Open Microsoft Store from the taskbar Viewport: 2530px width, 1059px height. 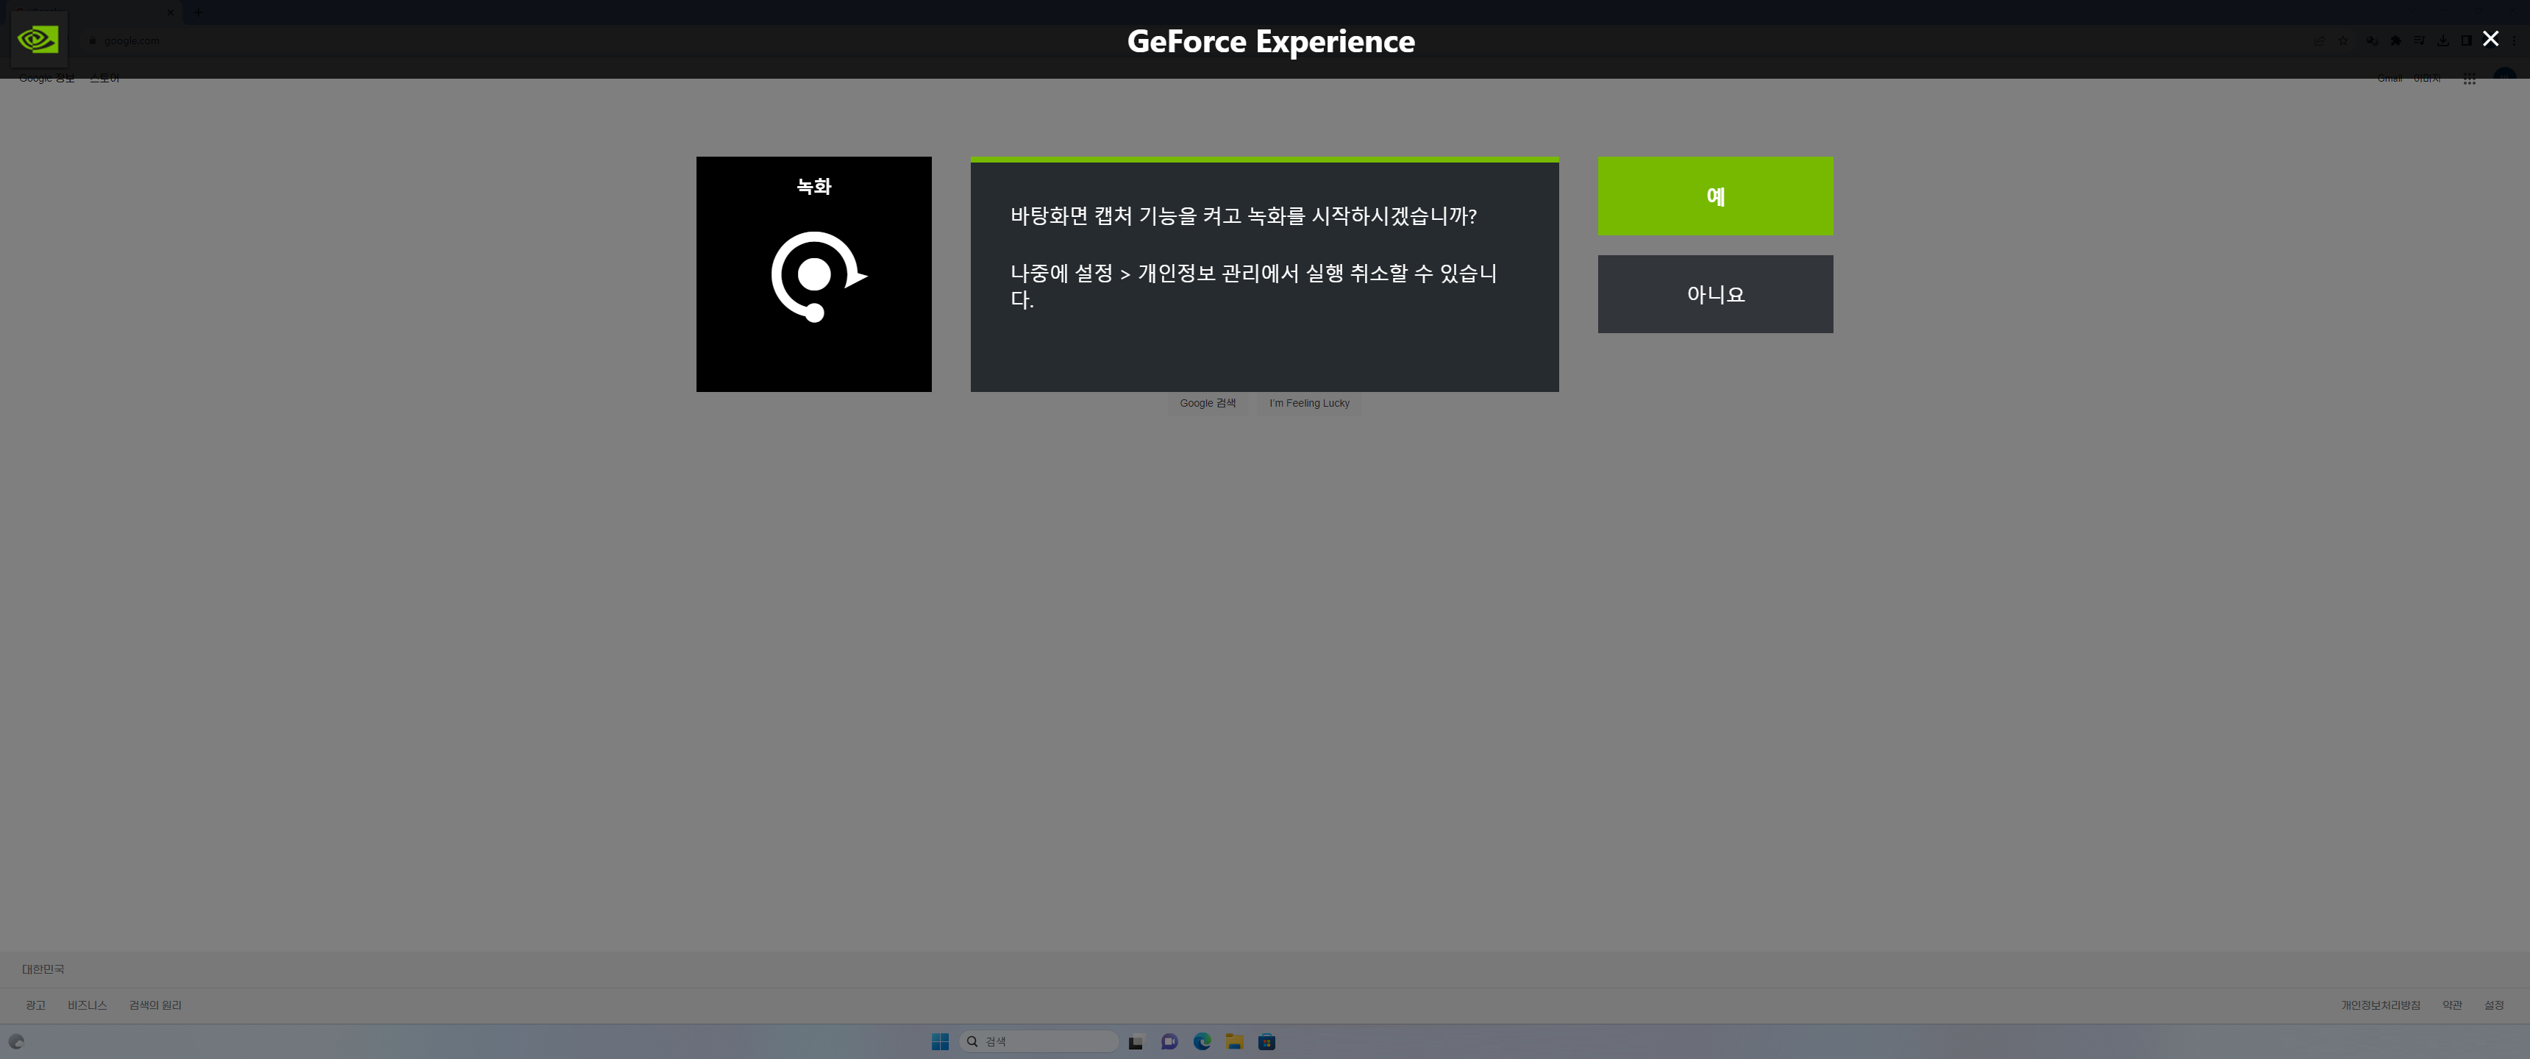pyautogui.click(x=1267, y=1041)
